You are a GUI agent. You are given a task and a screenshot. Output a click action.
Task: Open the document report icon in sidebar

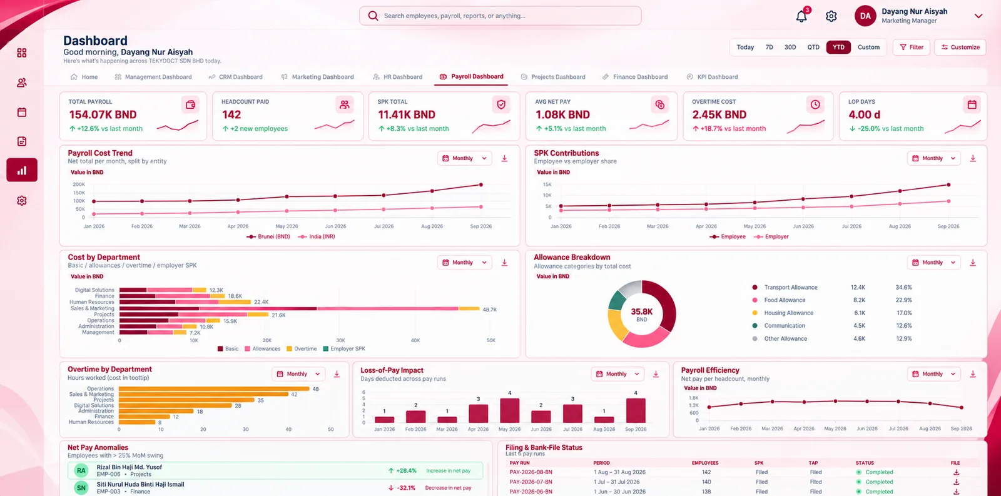(22, 141)
